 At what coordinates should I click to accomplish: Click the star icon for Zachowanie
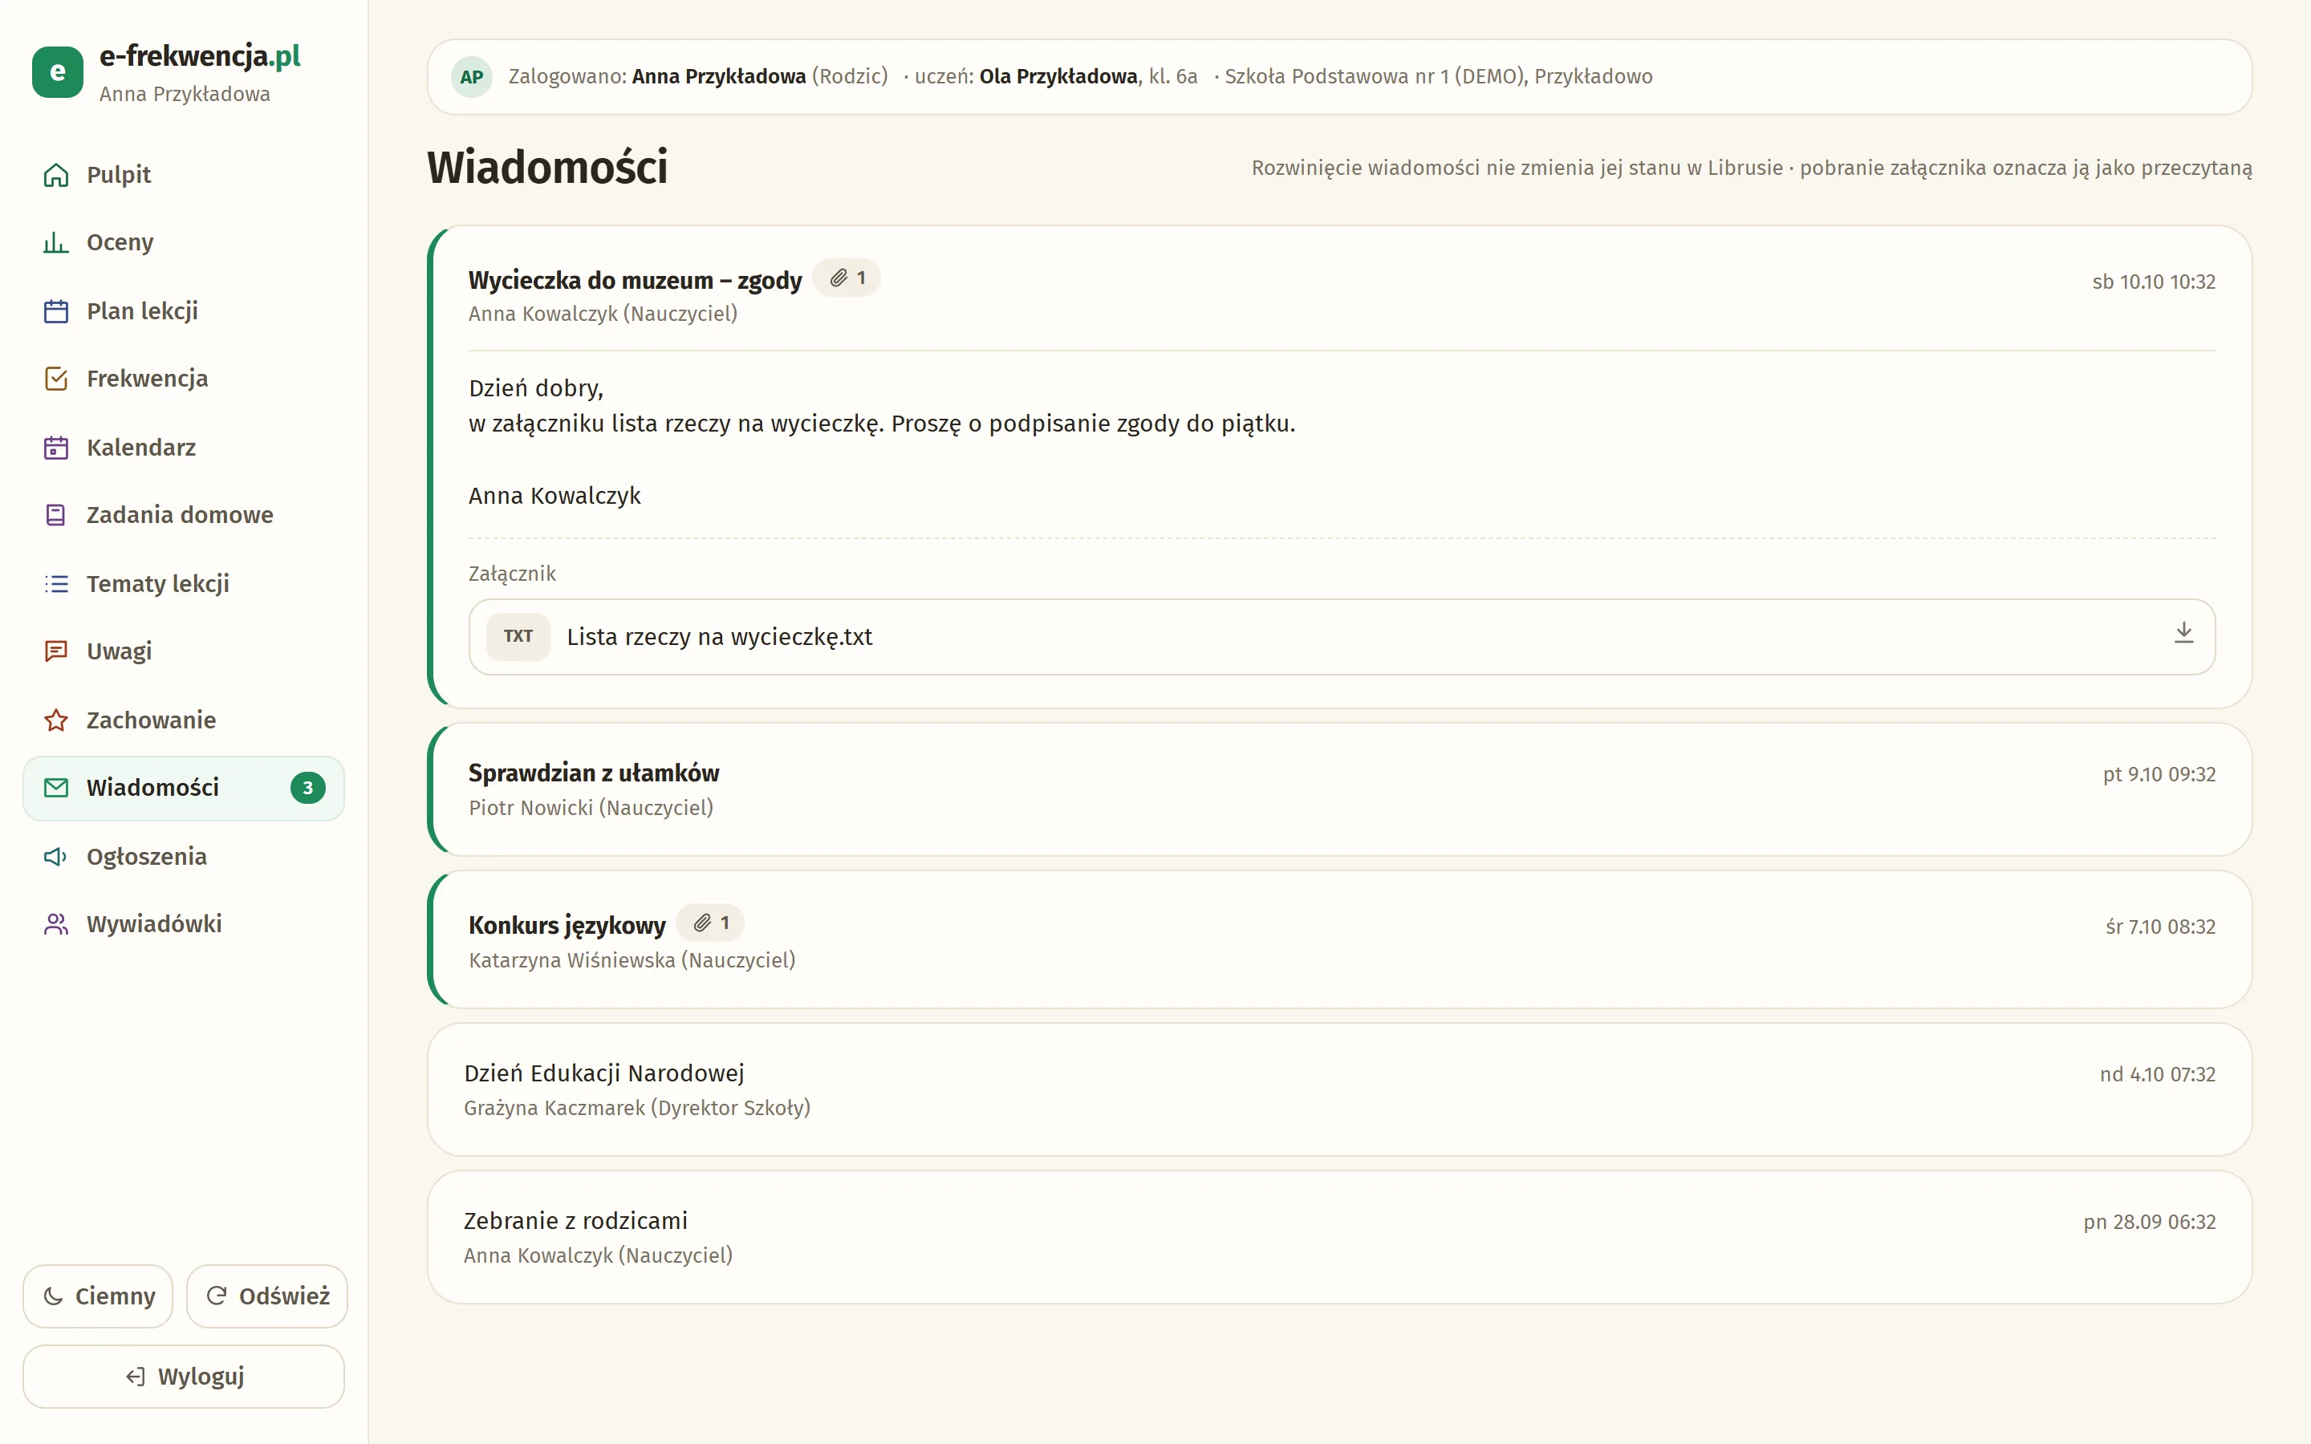[x=56, y=720]
